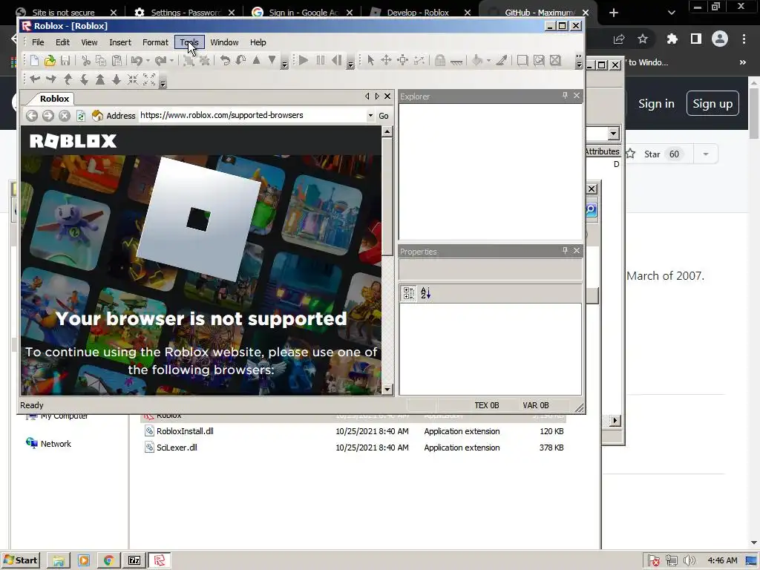Expand the camera toolbar options chevron

163,83
